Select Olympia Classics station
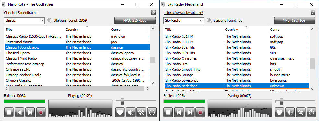319x121 pixels. (x=77, y=80)
